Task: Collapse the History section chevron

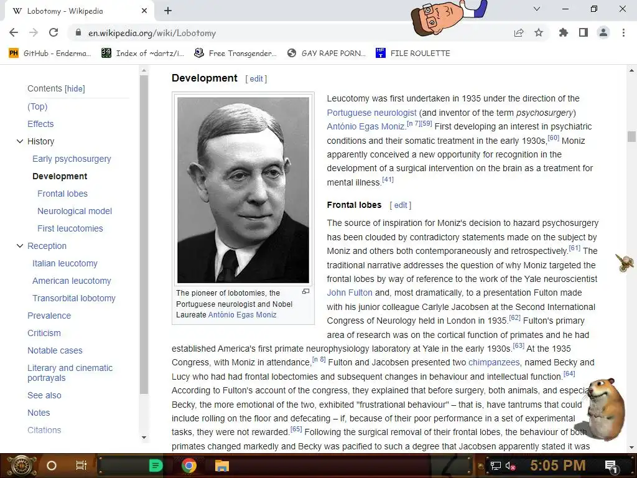Action: [19, 141]
